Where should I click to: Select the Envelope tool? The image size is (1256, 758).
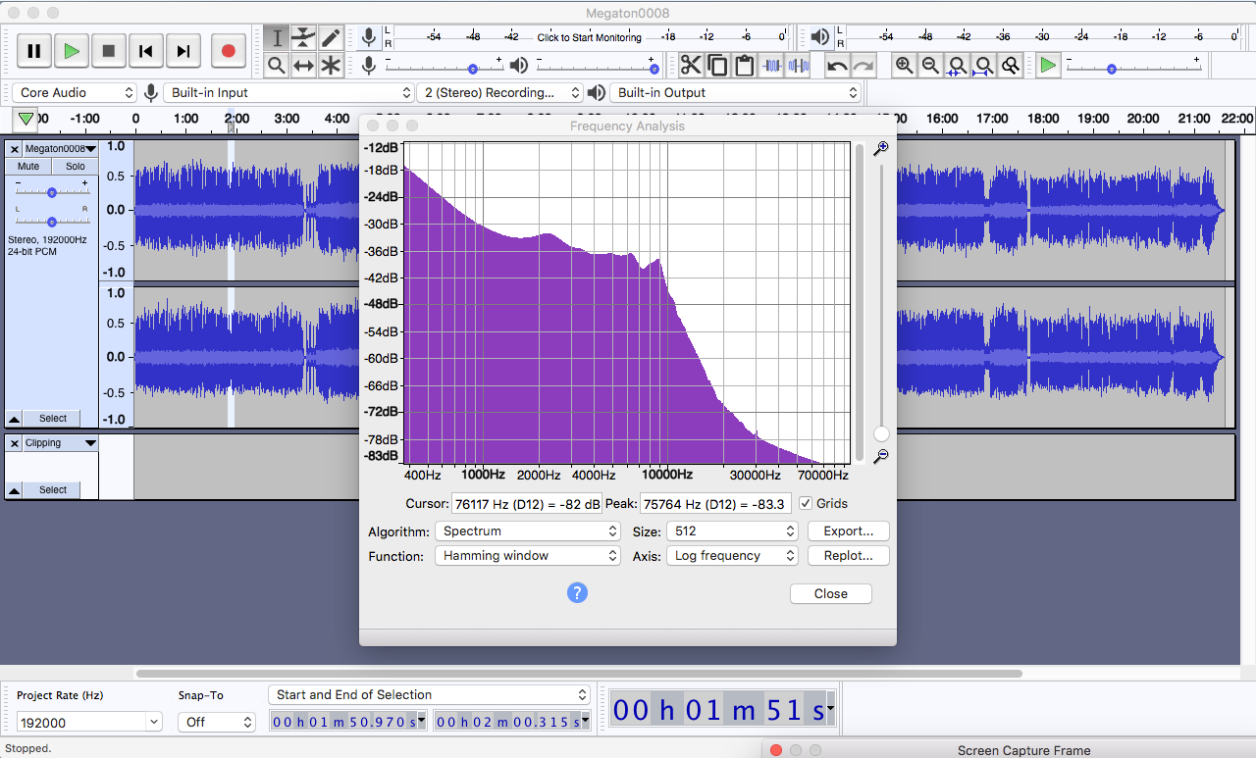pyautogui.click(x=304, y=38)
